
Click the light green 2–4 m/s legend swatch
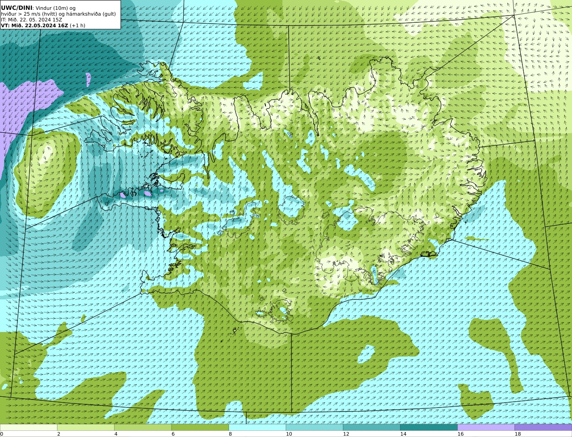[x=86, y=427]
